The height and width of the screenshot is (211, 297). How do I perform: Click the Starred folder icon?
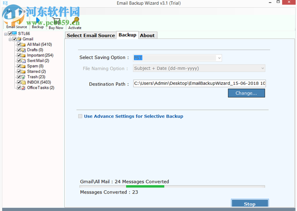point(23,72)
